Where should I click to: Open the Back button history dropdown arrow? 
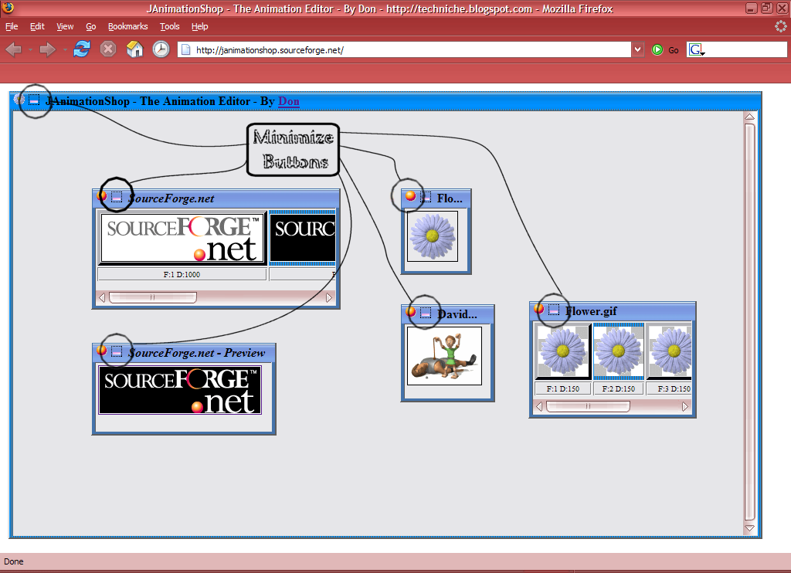pyautogui.click(x=30, y=50)
